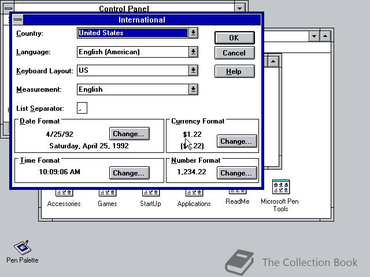Click the Cancel button
The image size is (370, 277).
coord(235,53)
